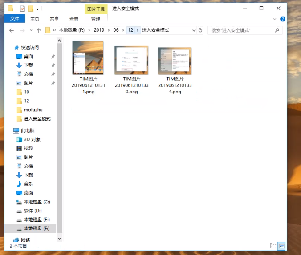
Task: Expand the chevron after 06 in the path
Action: (123, 30)
